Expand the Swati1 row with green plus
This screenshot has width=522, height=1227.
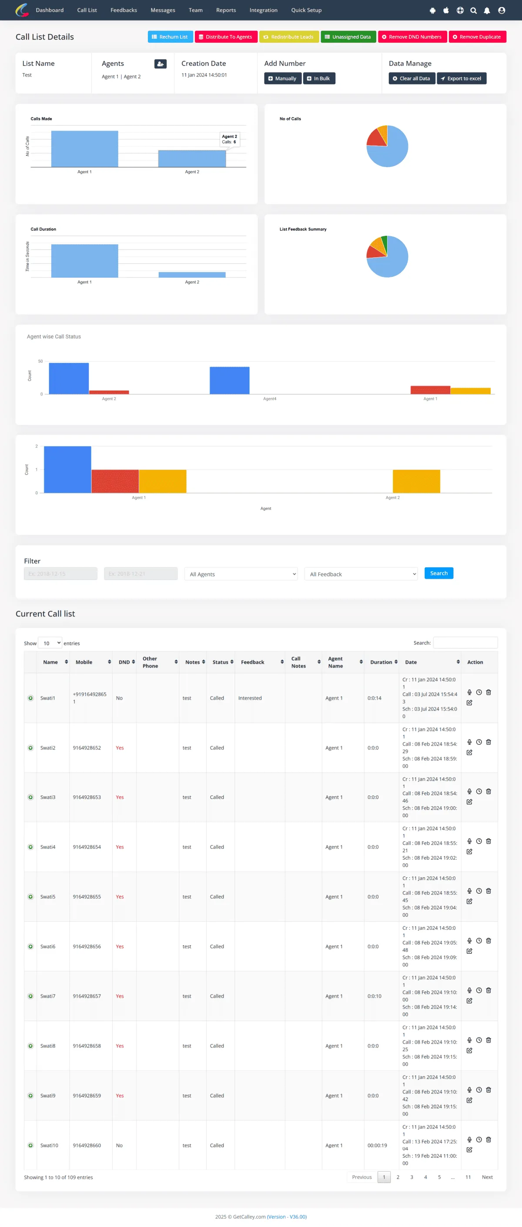point(30,698)
